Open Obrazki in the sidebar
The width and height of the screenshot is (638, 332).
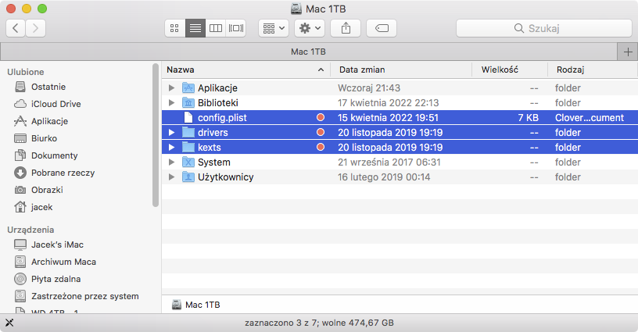(x=47, y=190)
